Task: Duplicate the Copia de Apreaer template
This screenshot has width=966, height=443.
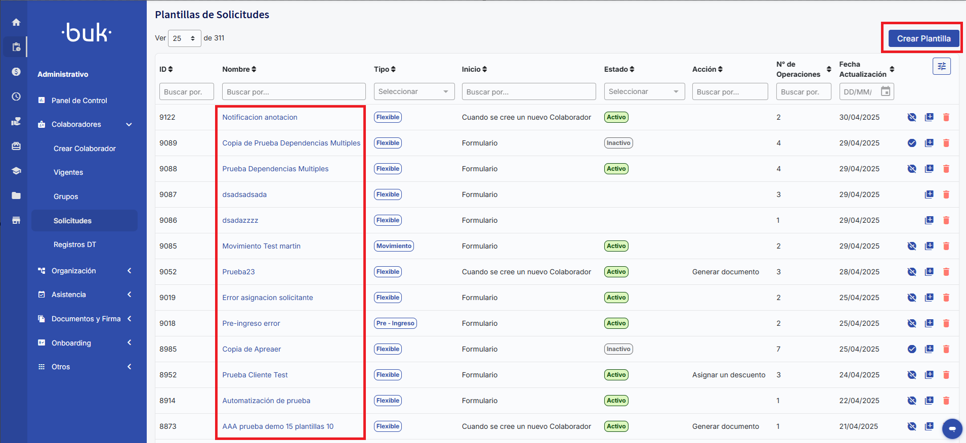Action: pyautogui.click(x=929, y=349)
